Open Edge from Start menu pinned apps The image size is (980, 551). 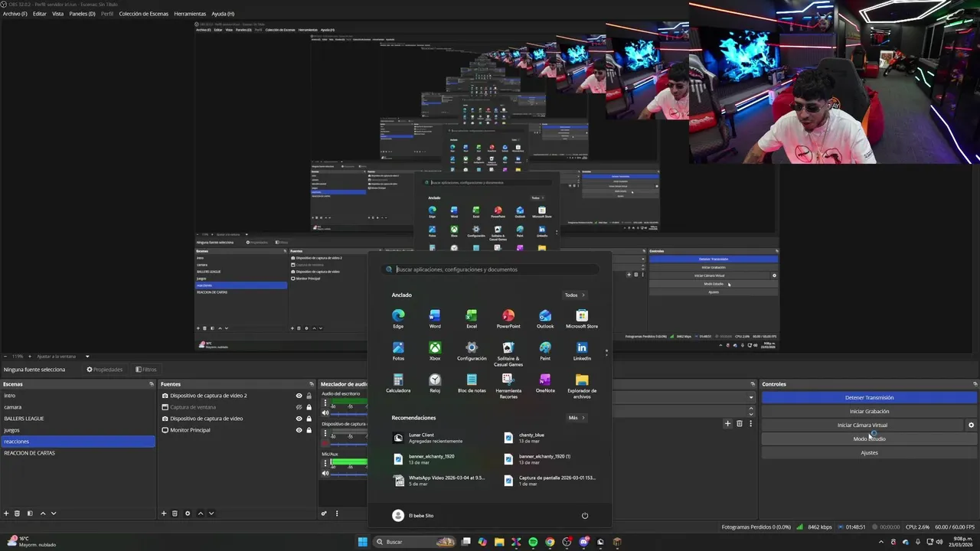coord(398,318)
